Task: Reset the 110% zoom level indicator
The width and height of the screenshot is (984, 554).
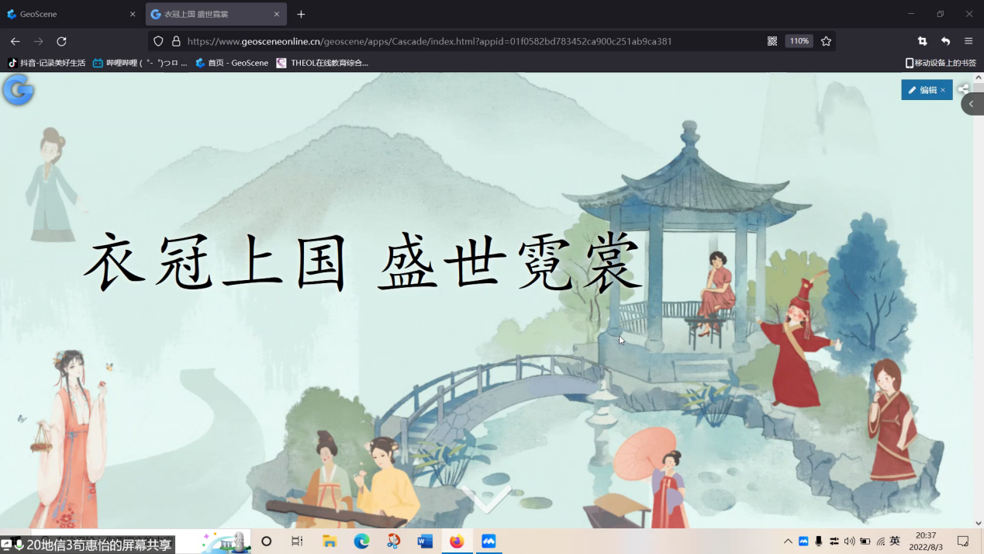Action: 799,41
